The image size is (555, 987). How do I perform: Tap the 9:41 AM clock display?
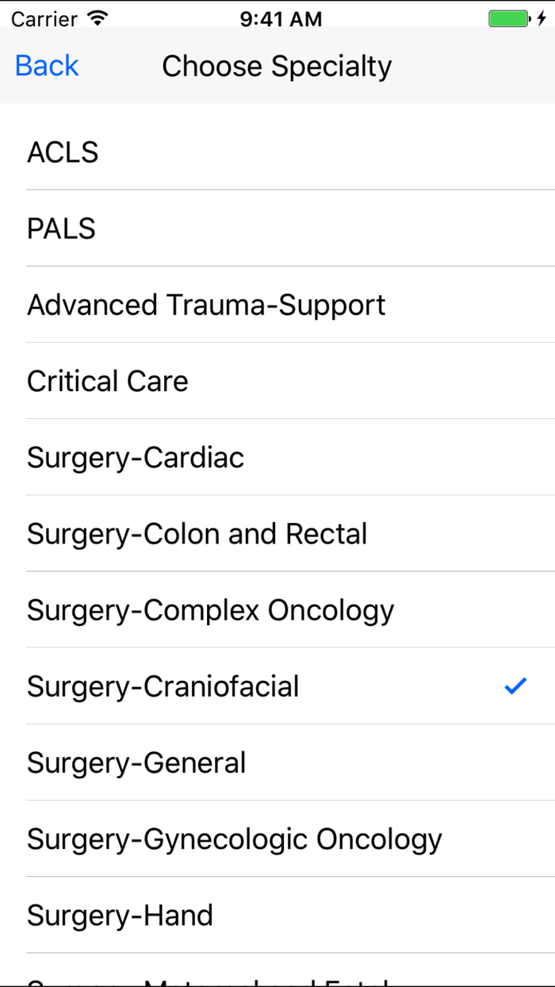(x=277, y=17)
